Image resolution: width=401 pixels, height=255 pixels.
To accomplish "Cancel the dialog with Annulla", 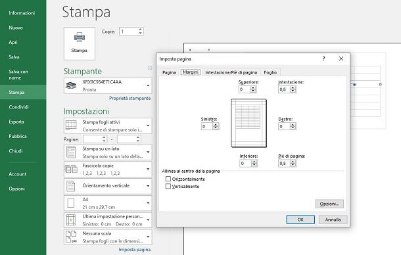I will point(333,220).
